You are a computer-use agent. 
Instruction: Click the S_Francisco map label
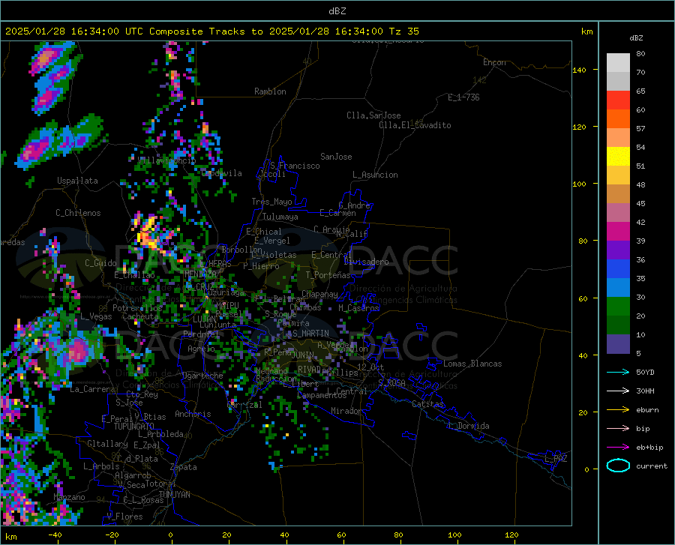tap(295, 166)
